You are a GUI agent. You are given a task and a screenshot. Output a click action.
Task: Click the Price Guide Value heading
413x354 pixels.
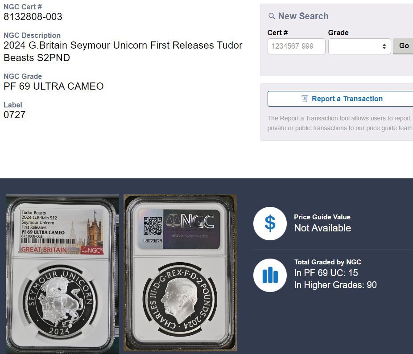(x=322, y=217)
